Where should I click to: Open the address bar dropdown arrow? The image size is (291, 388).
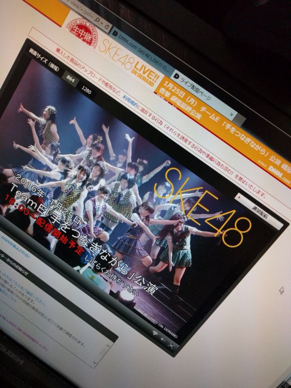pos(102,24)
